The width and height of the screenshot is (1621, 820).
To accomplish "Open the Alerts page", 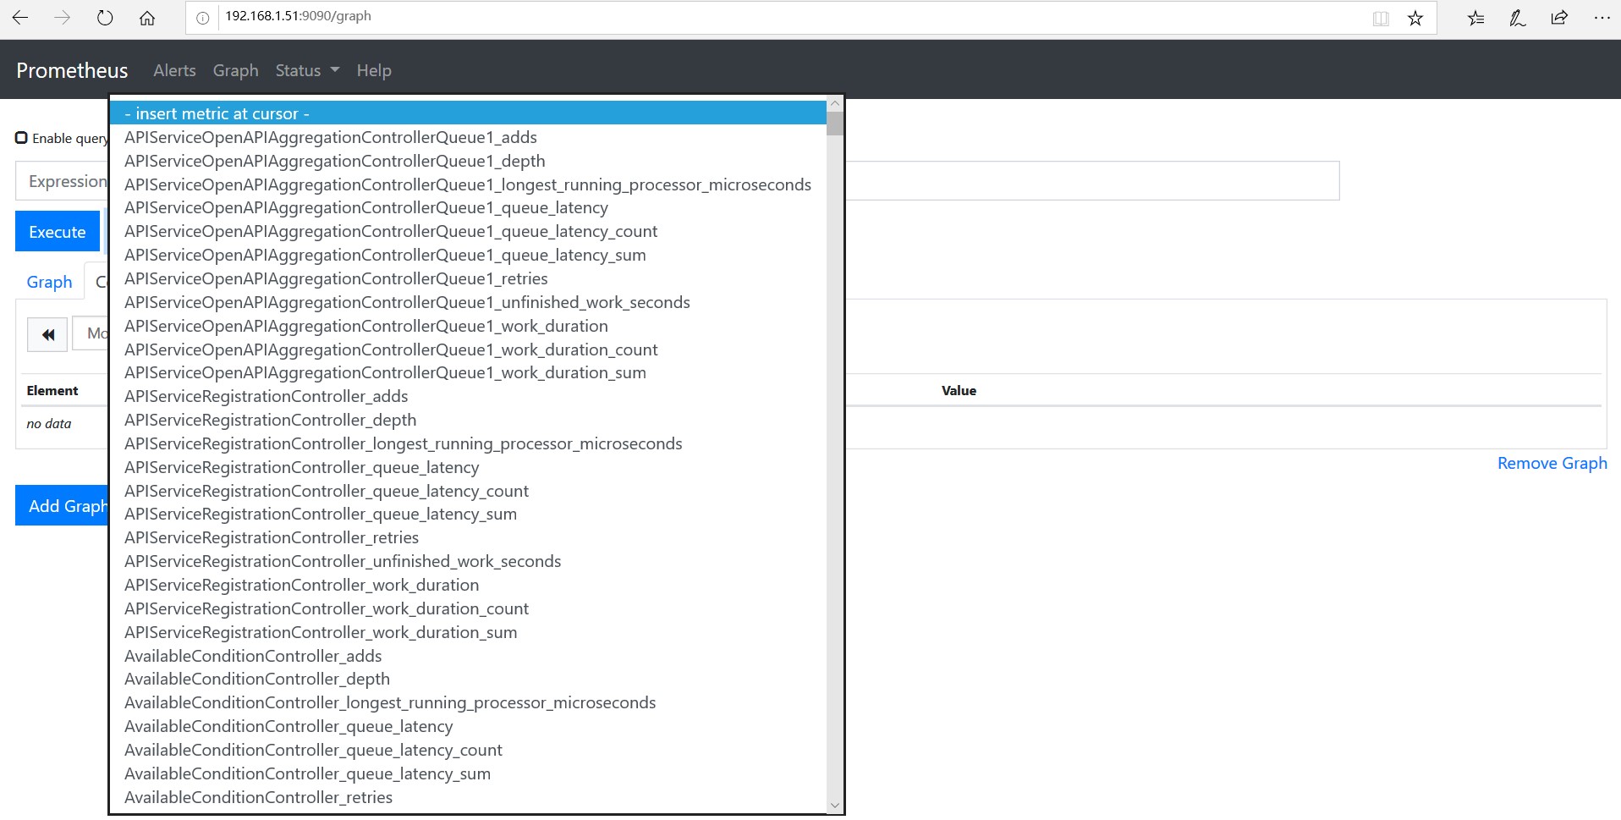I will point(174,70).
